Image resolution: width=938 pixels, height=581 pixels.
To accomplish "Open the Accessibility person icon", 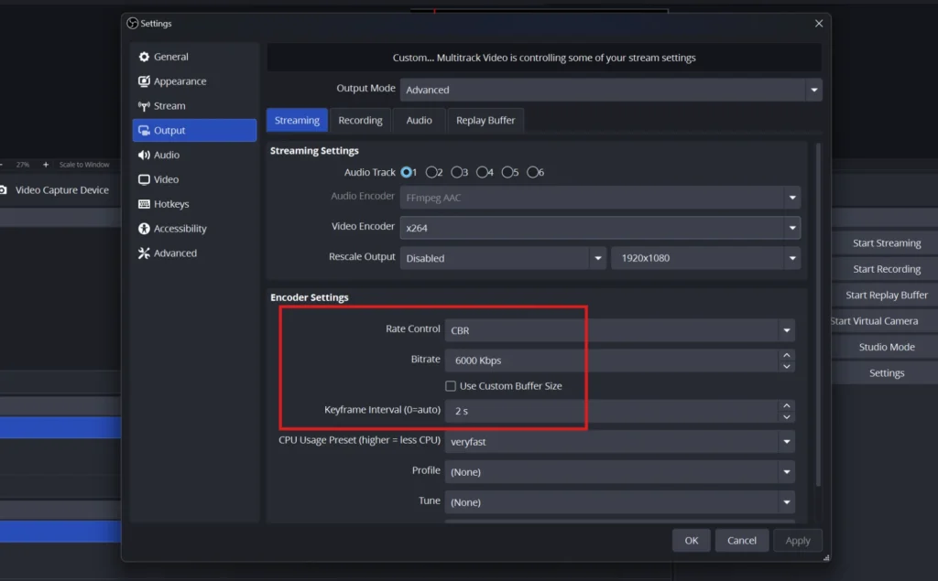I will 144,229.
